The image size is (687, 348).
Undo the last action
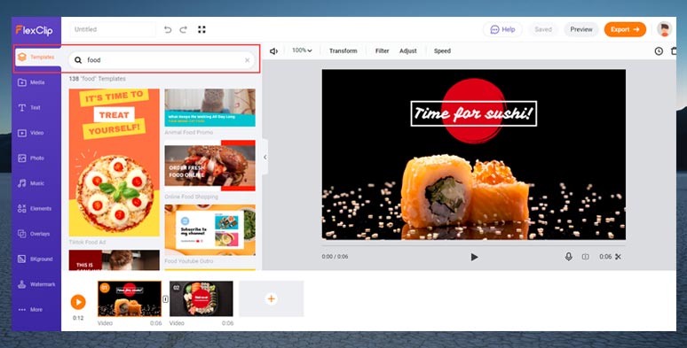[168, 30]
